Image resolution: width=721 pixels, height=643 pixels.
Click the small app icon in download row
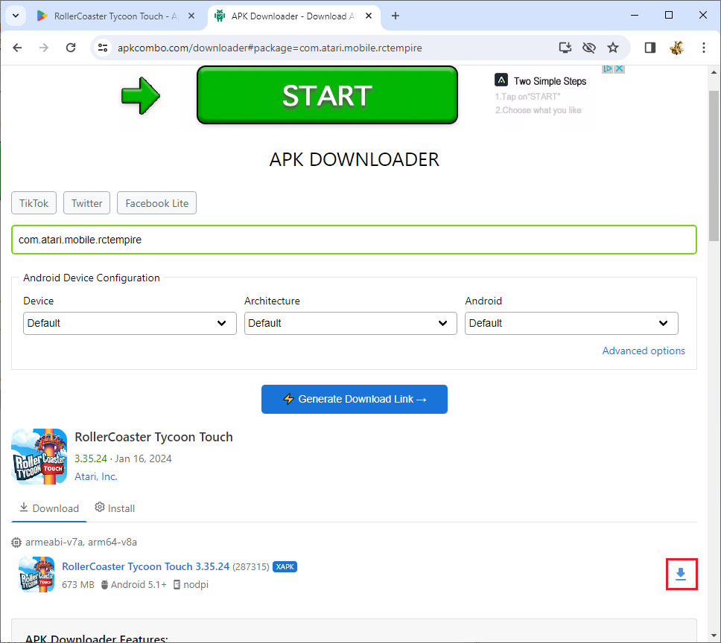[x=36, y=575]
